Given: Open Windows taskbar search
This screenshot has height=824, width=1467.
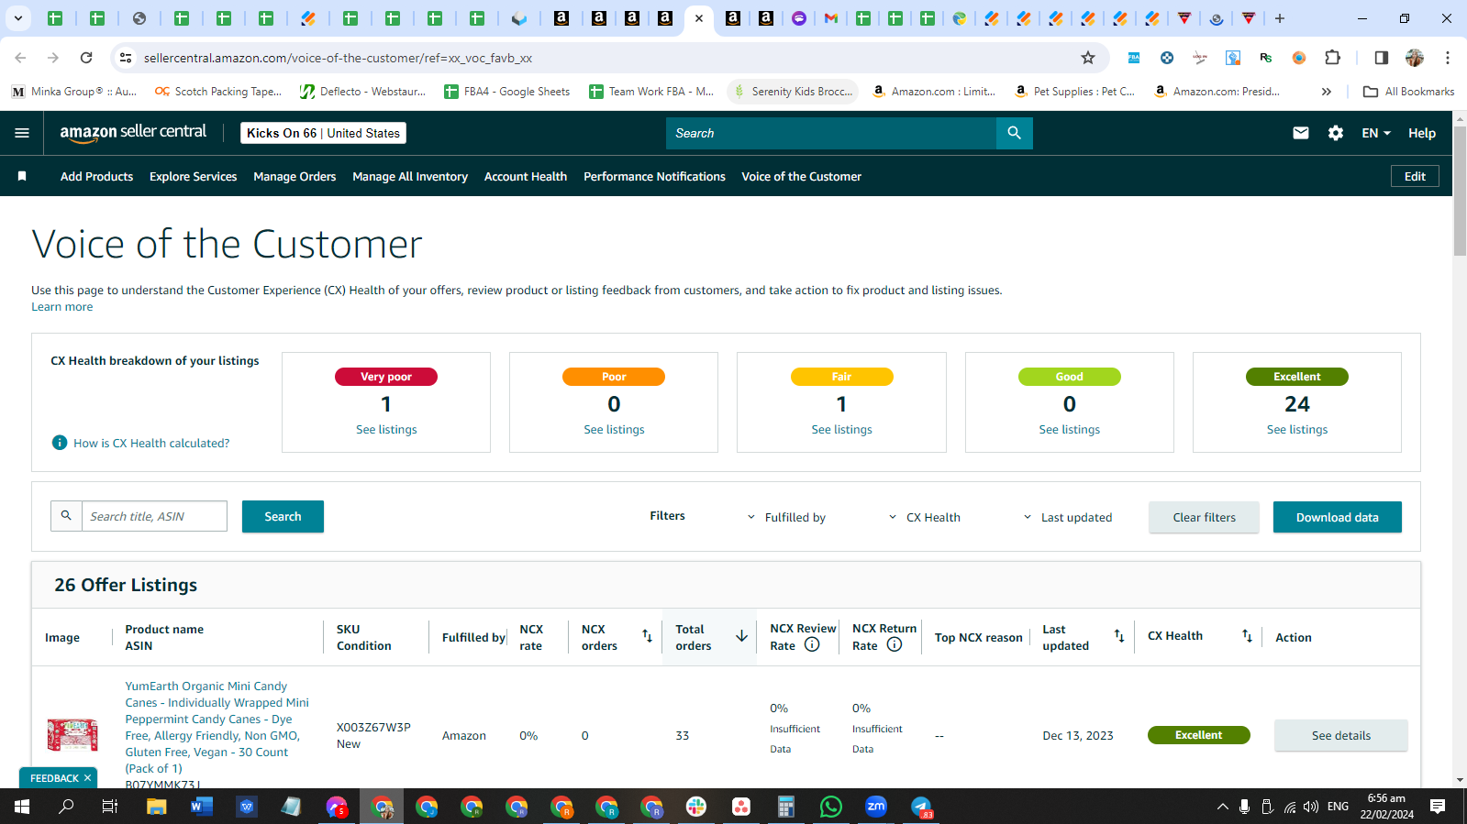Looking at the screenshot, I should click(67, 807).
